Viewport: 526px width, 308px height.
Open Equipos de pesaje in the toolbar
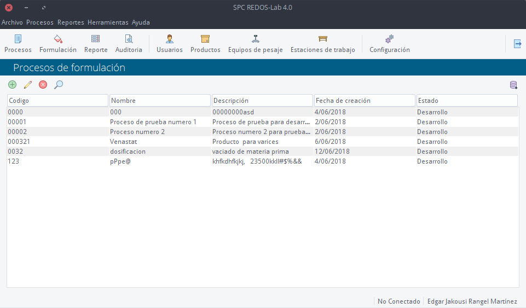255,44
